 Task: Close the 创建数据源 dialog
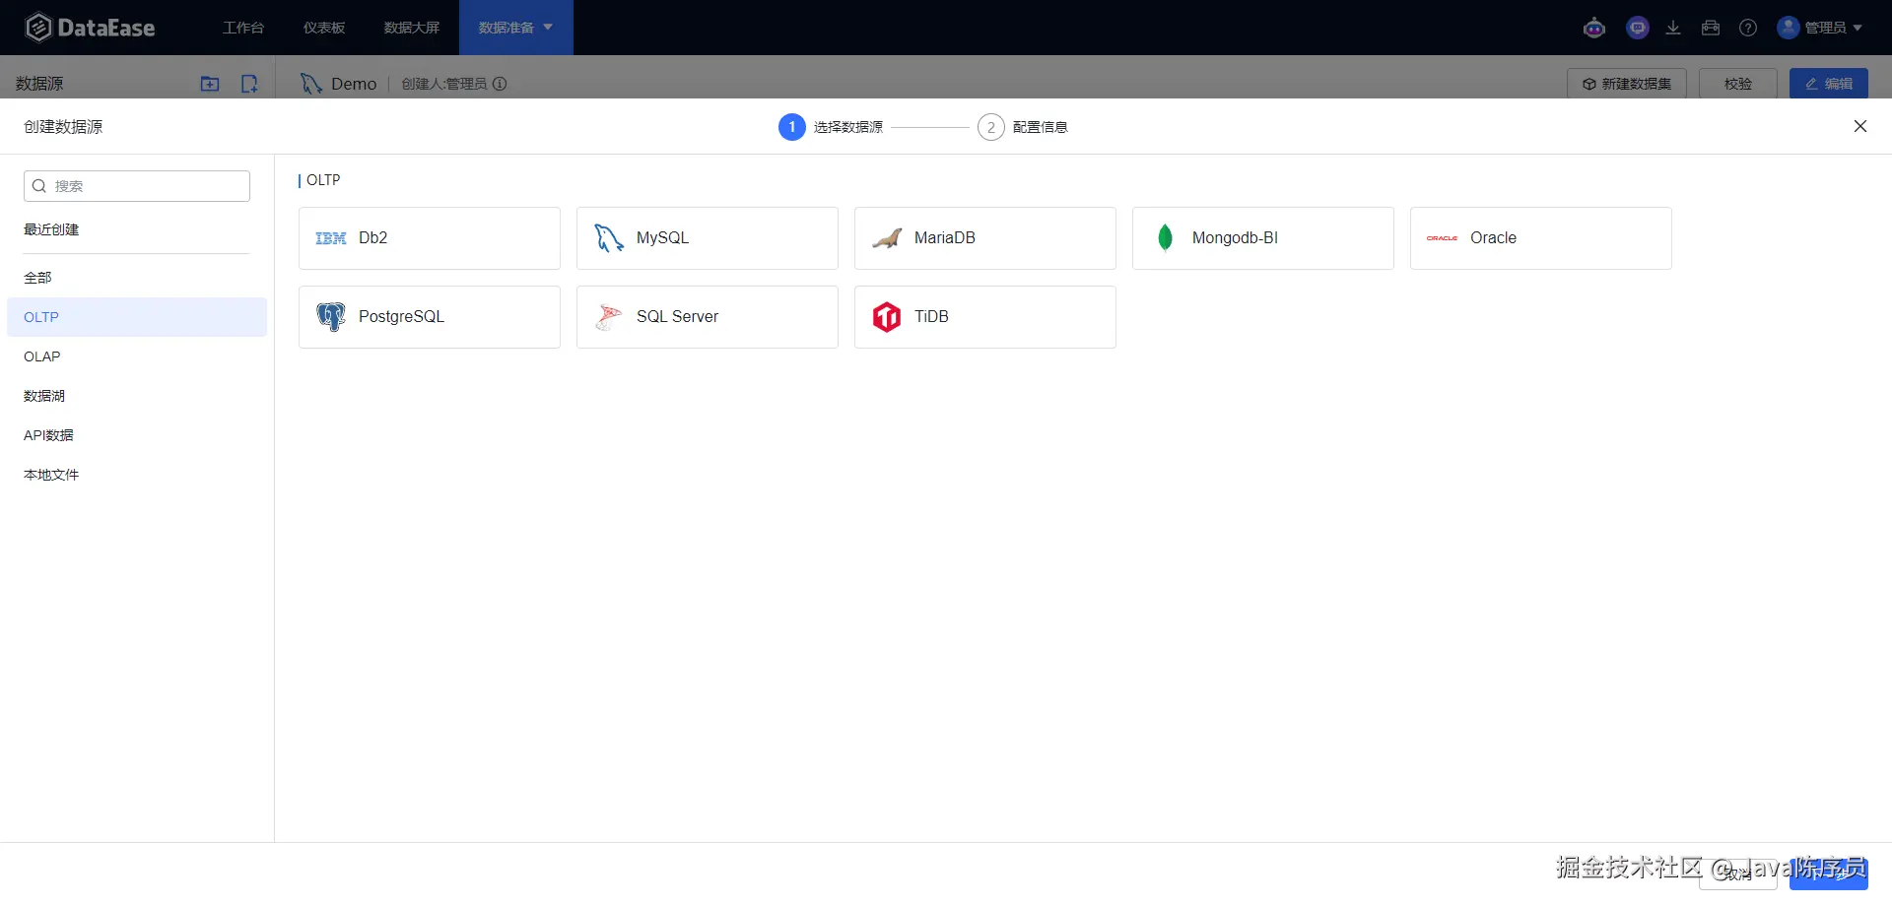[1860, 126]
